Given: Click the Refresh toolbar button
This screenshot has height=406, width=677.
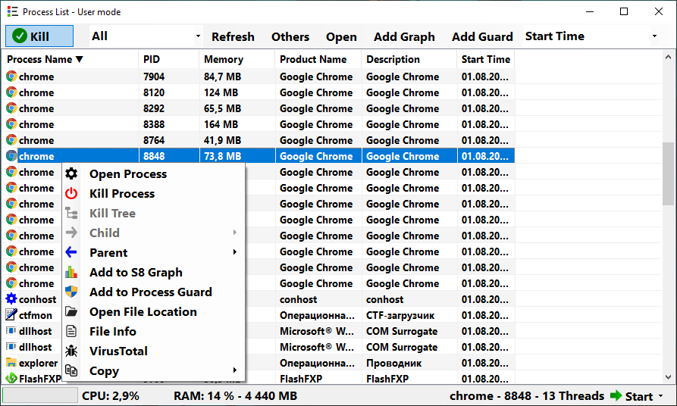Looking at the screenshot, I should pos(233,36).
